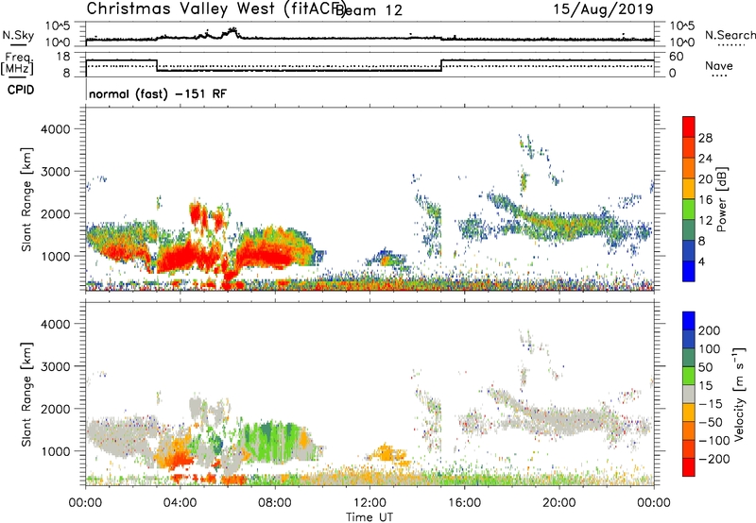Click the -100 label on Velocity color bar
Image resolution: width=756 pixels, height=523 pixels.
coord(713,441)
